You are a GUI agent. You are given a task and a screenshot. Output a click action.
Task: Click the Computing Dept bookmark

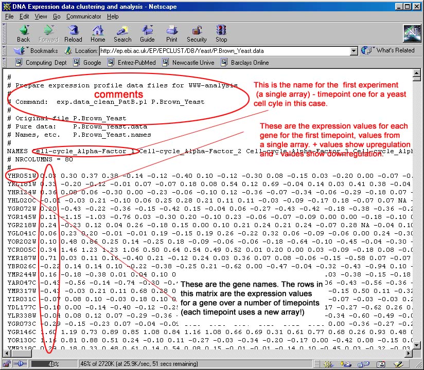pyautogui.click(x=41, y=63)
